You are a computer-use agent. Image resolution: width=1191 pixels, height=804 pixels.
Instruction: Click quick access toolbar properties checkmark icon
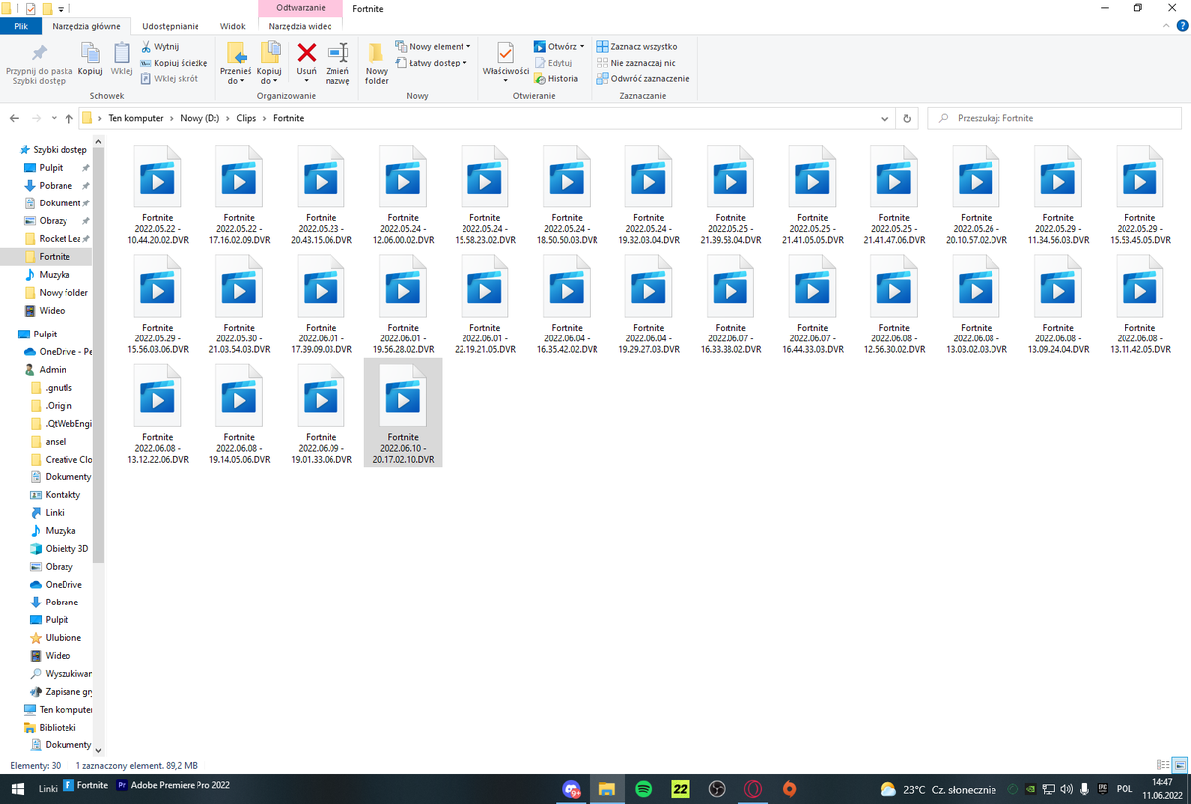click(x=29, y=8)
